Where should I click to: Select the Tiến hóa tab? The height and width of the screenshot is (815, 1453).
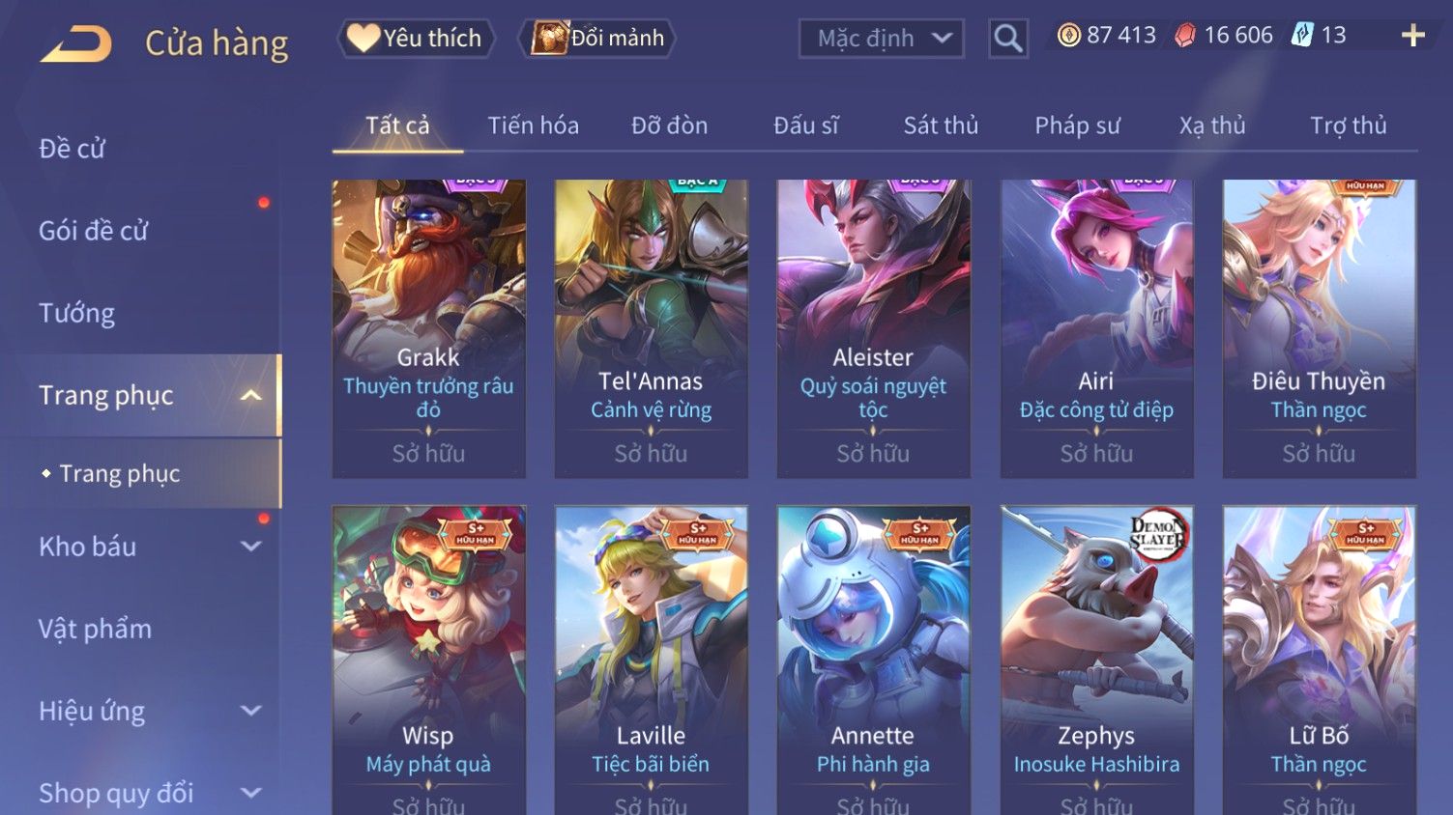(x=533, y=126)
